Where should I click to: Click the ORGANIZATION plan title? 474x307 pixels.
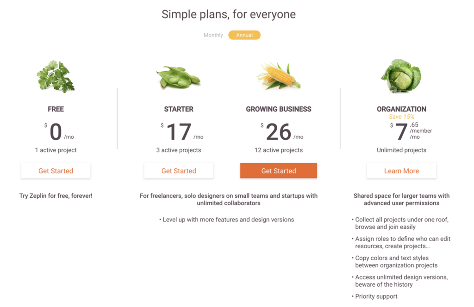click(x=401, y=109)
